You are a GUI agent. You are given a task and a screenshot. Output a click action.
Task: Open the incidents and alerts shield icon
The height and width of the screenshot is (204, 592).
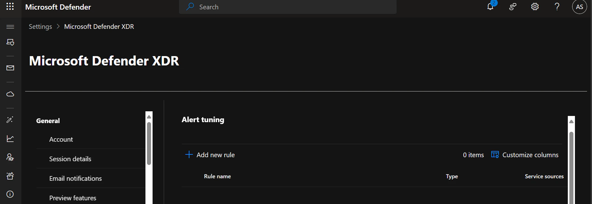point(10,42)
